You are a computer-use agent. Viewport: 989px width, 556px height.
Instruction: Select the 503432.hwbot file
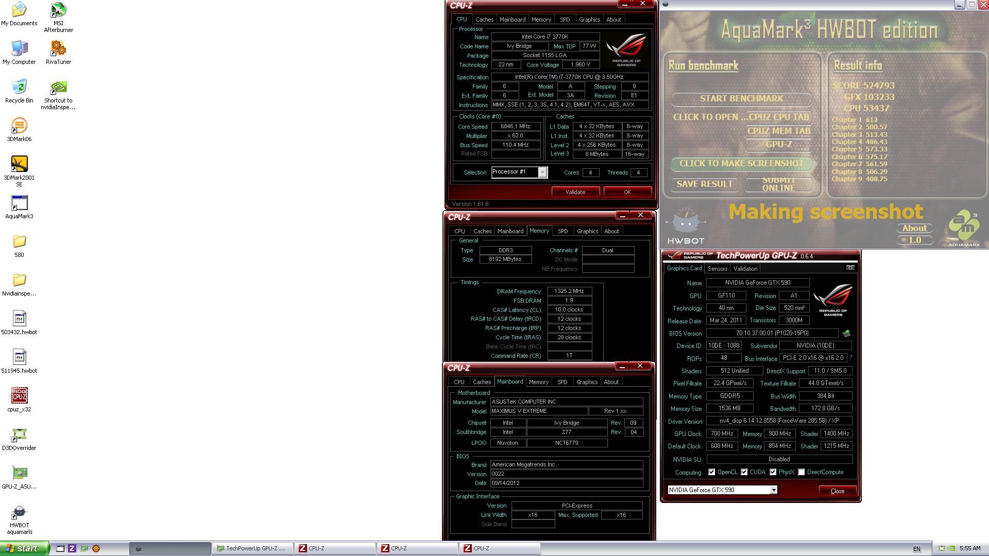coord(19,323)
